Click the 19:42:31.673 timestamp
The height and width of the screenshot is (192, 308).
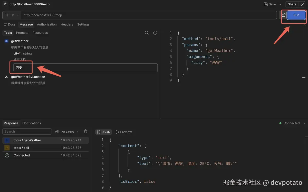71,155
